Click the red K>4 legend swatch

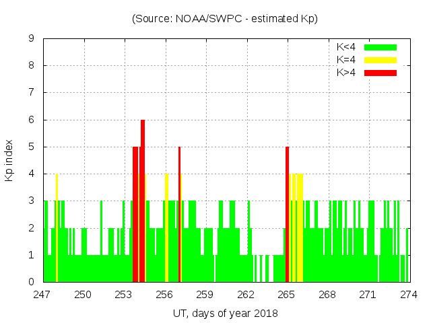[380, 72]
